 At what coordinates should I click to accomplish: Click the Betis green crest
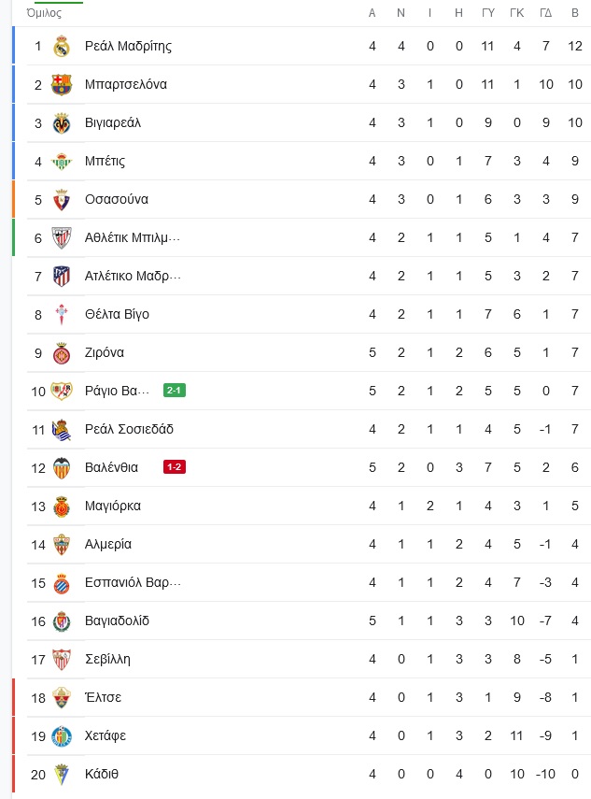[62, 162]
